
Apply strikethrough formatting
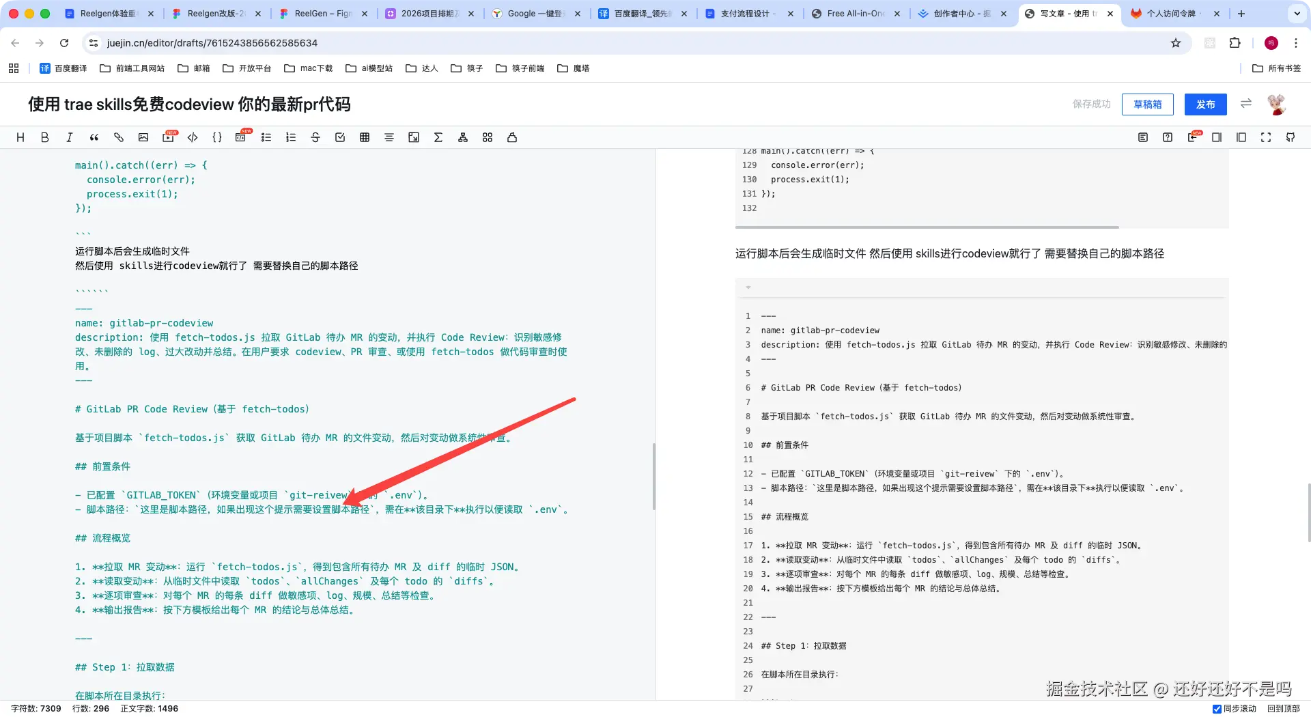[315, 137]
